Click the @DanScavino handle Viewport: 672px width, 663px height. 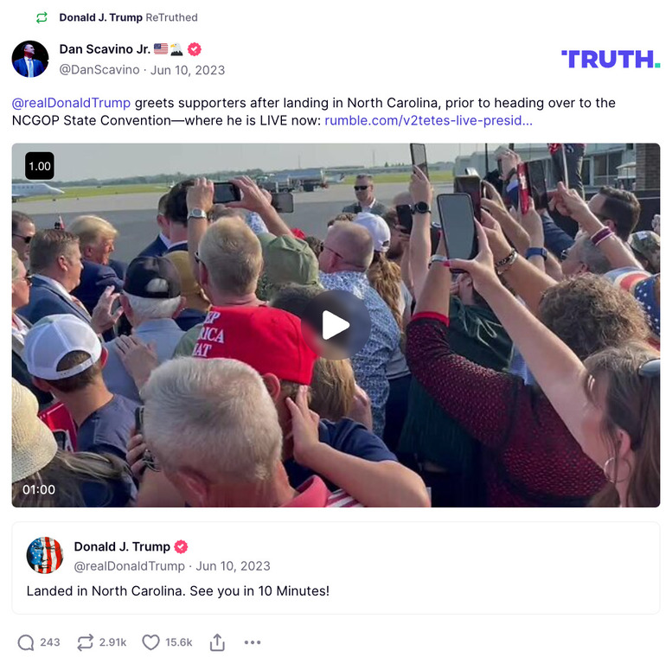coord(99,70)
